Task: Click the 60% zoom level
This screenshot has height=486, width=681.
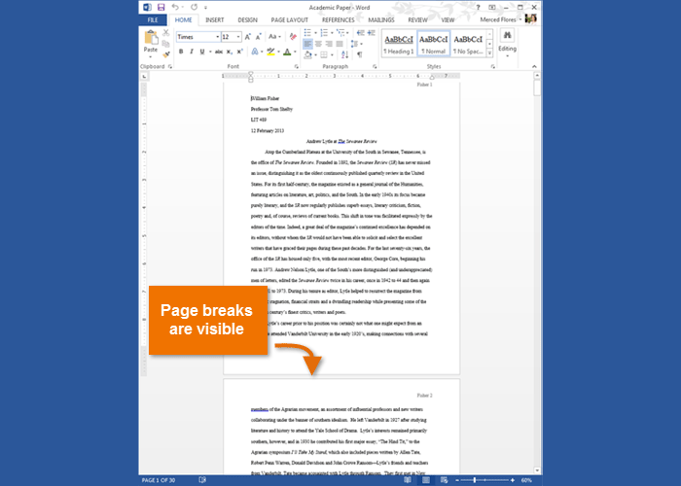Action: pos(526,480)
